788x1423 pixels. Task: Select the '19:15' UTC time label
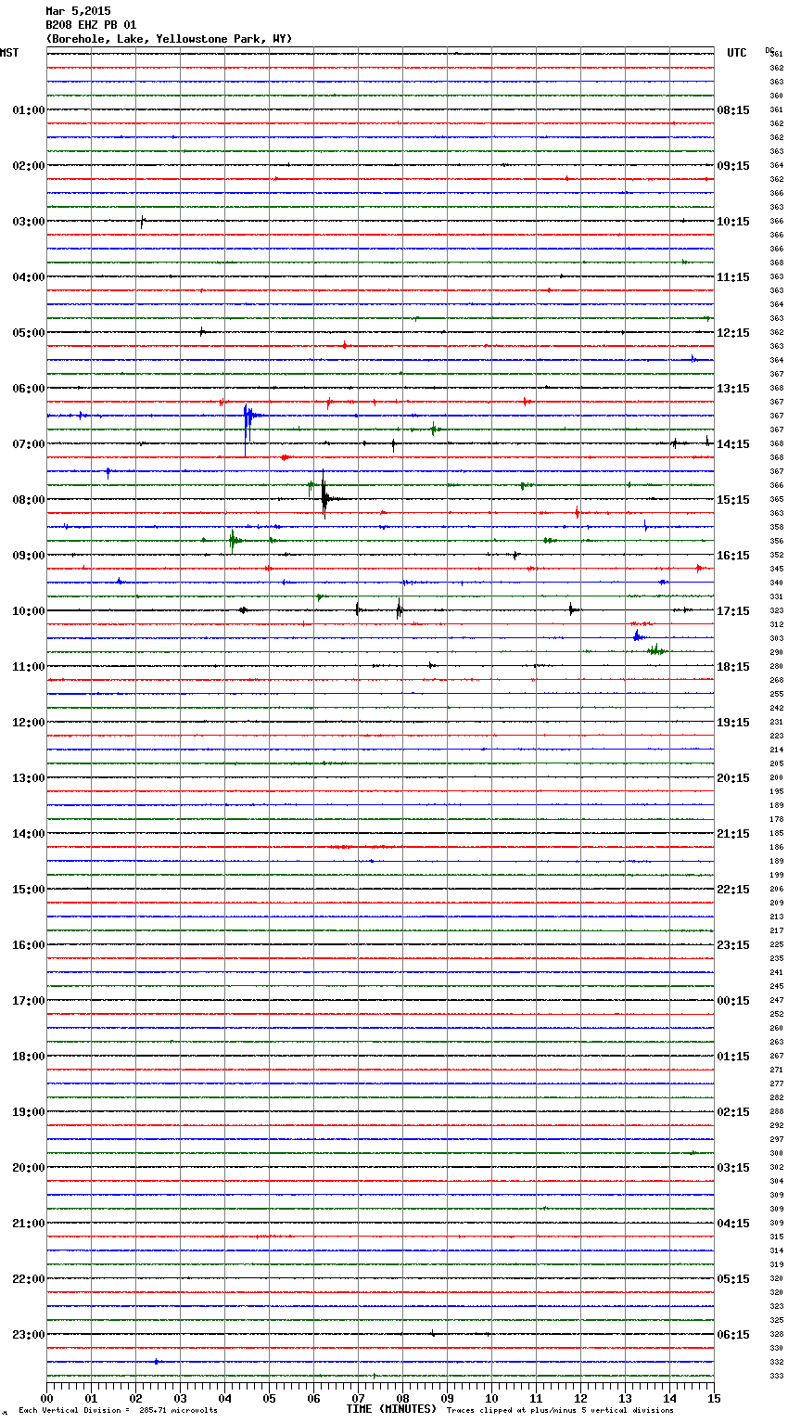733,723
